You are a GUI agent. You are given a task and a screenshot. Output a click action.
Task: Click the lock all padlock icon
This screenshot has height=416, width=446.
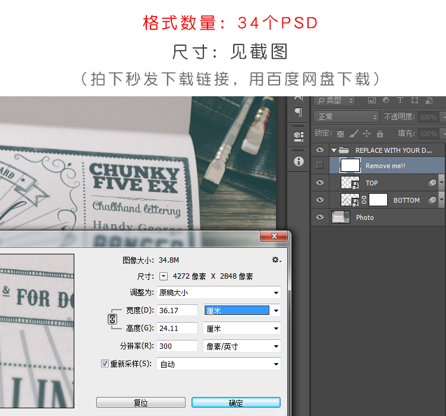[381, 134]
